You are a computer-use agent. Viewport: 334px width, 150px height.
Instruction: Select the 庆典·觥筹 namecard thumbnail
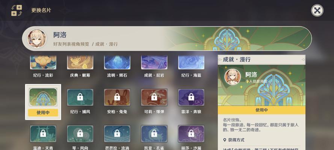coord(80,62)
